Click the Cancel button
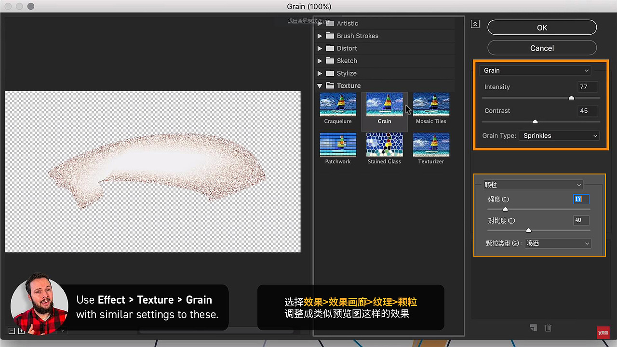The height and width of the screenshot is (347, 617). coord(542,48)
